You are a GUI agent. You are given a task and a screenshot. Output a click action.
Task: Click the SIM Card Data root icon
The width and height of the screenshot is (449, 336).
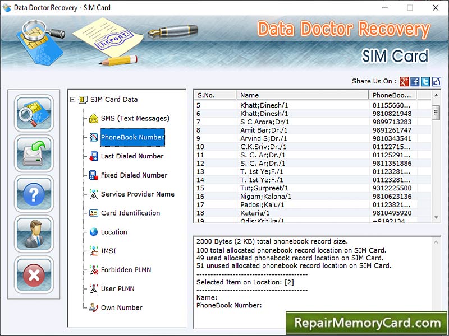coord(83,100)
